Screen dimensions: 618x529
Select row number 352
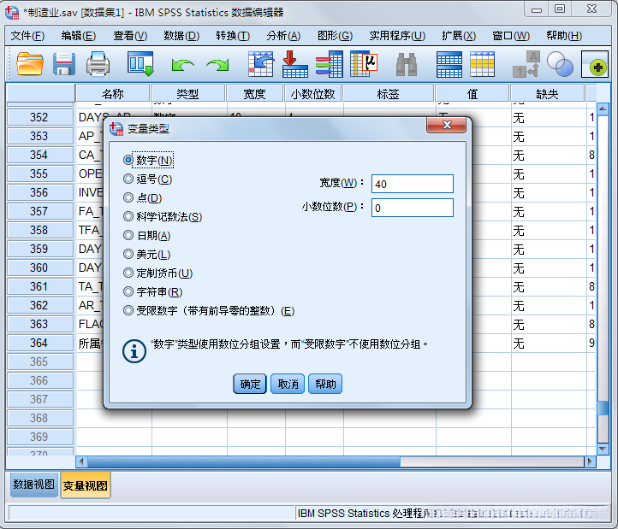click(x=40, y=117)
